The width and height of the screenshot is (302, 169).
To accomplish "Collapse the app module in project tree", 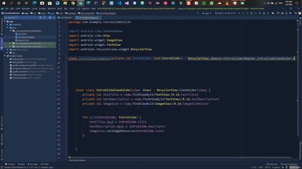I will tap(5, 22).
